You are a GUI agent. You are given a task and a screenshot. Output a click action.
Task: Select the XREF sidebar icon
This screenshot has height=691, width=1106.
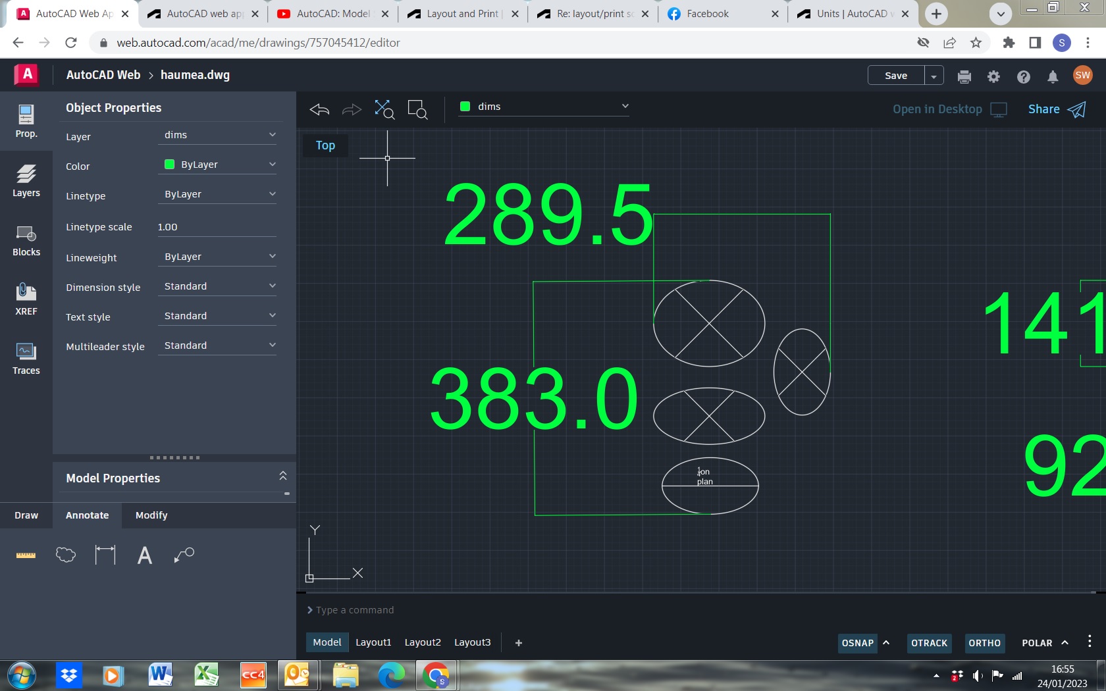(26, 299)
